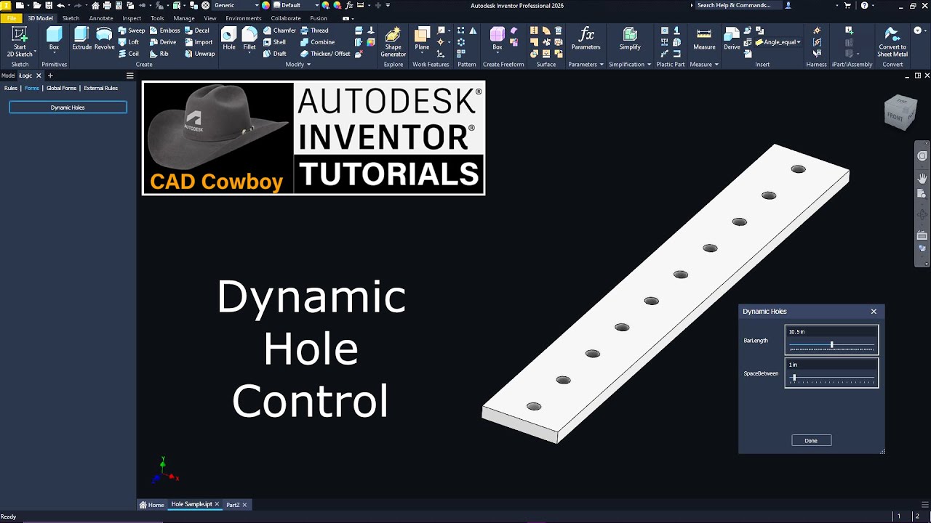Select the Rib tool
This screenshot has height=523, width=931.
(159, 54)
